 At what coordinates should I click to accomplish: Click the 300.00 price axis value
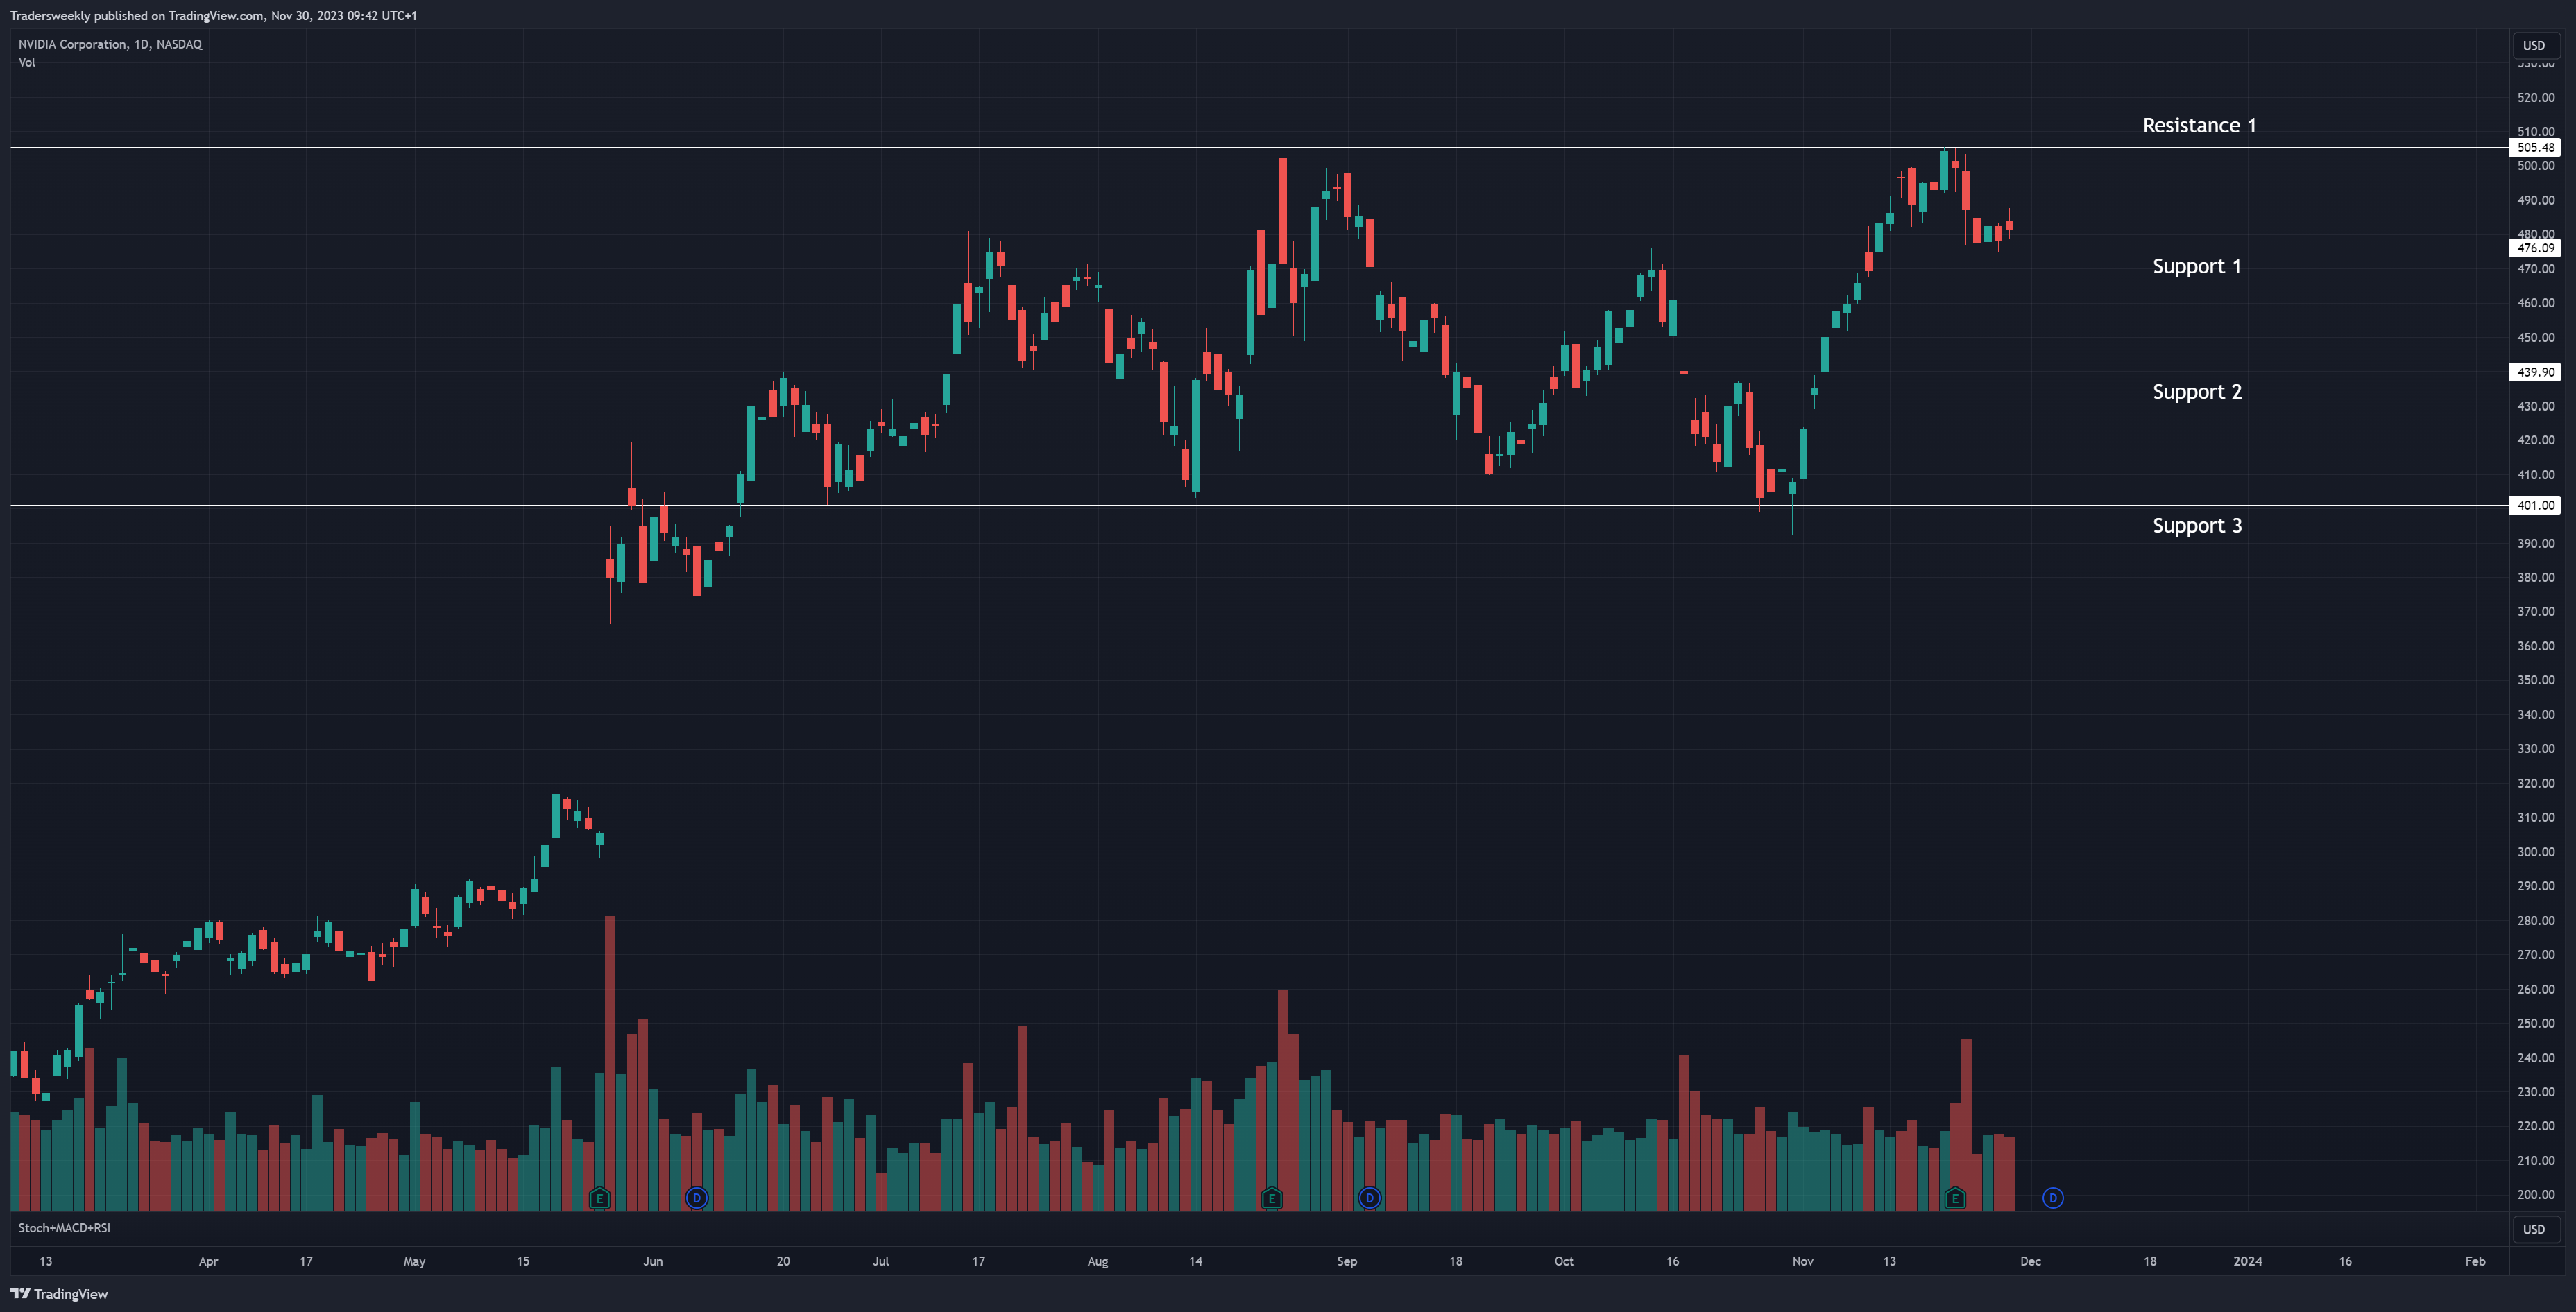2535,852
